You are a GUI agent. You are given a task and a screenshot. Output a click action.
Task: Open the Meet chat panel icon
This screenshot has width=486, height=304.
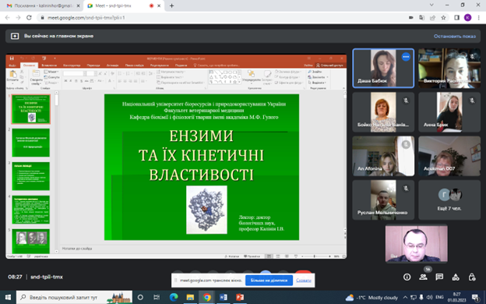[439, 277]
